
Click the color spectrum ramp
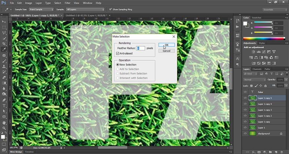click(x=264, y=39)
